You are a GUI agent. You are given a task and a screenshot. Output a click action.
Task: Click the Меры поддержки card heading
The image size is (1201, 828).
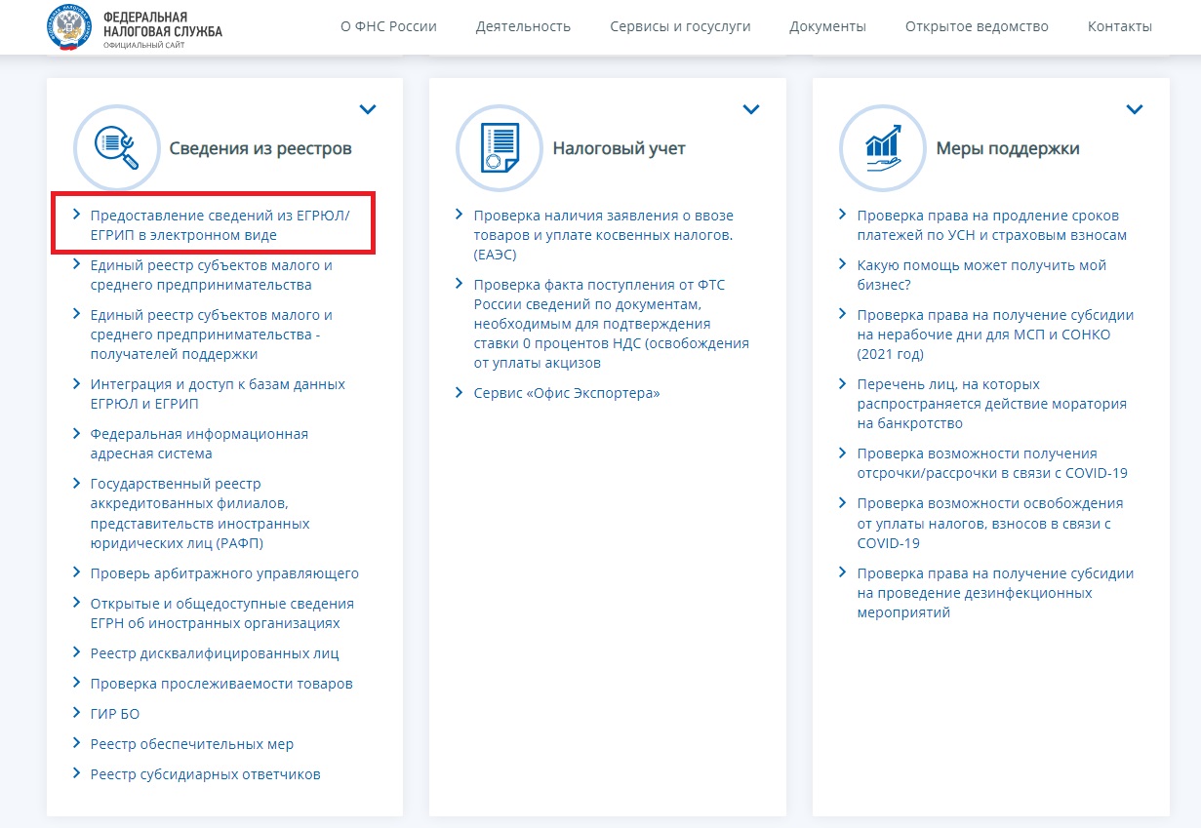[x=1007, y=148]
